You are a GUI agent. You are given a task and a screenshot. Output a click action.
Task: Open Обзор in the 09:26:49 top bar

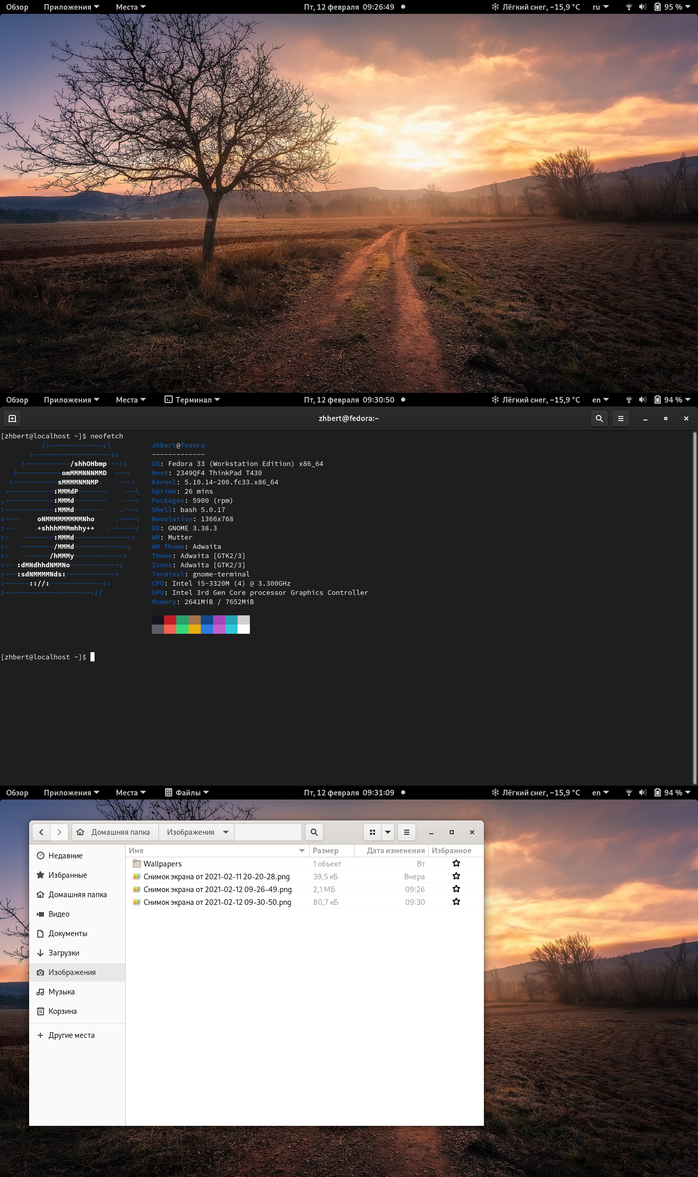click(x=17, y=7)
